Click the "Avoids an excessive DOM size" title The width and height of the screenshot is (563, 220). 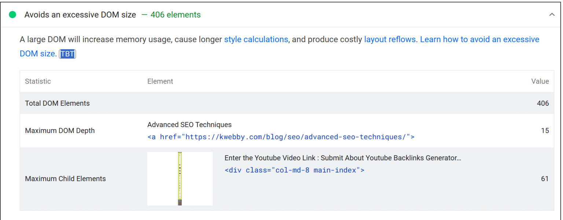pyautogui.click(x=80, y=15)
